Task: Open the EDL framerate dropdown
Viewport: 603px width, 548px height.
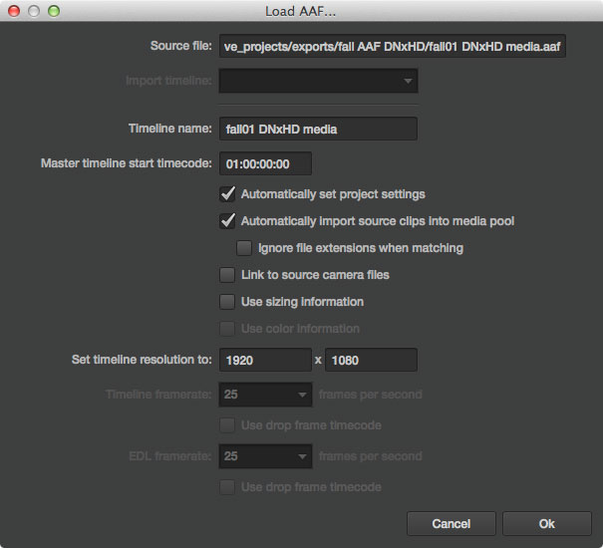Action: 266,456
